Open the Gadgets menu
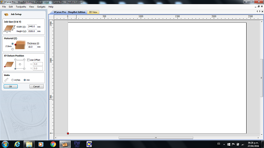The width and height of the screenshot is (264, 148). tap(41, 7)
